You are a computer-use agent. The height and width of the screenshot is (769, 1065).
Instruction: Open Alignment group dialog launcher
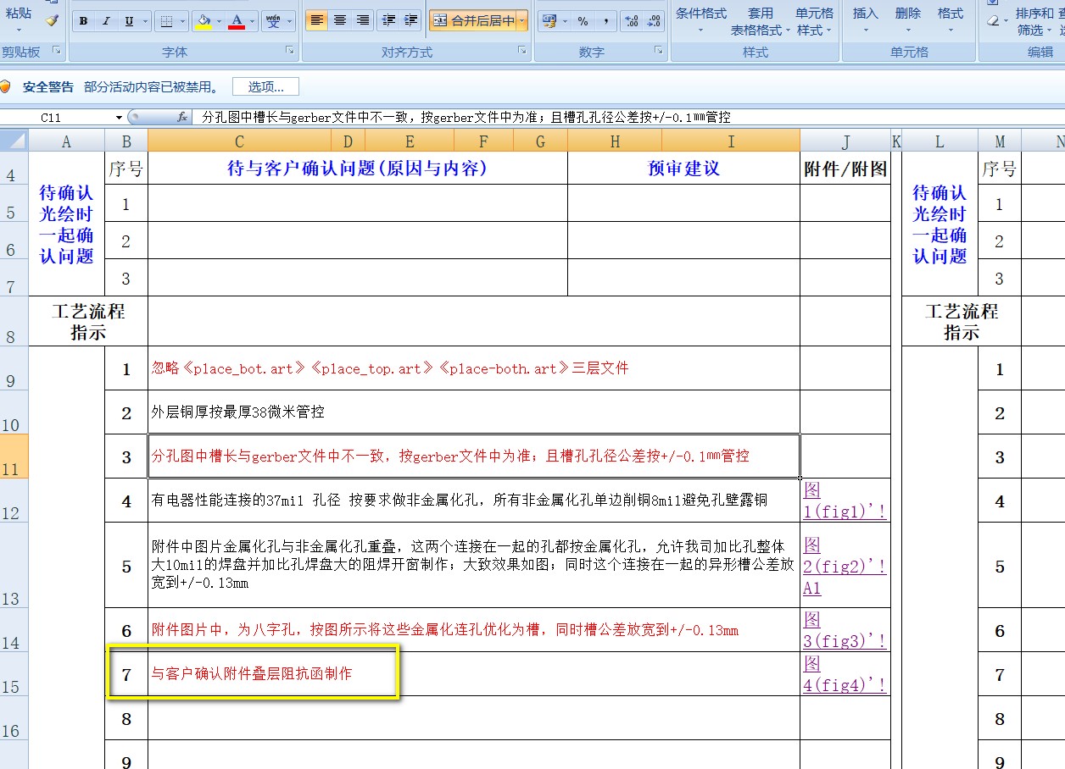pos(522,52)
